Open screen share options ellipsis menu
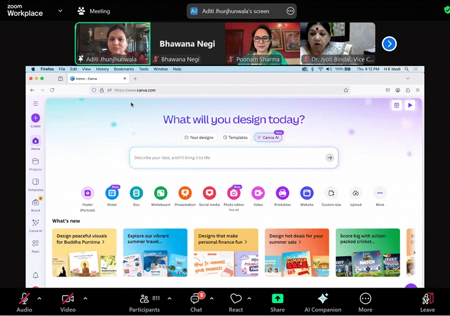 (290, 11)
